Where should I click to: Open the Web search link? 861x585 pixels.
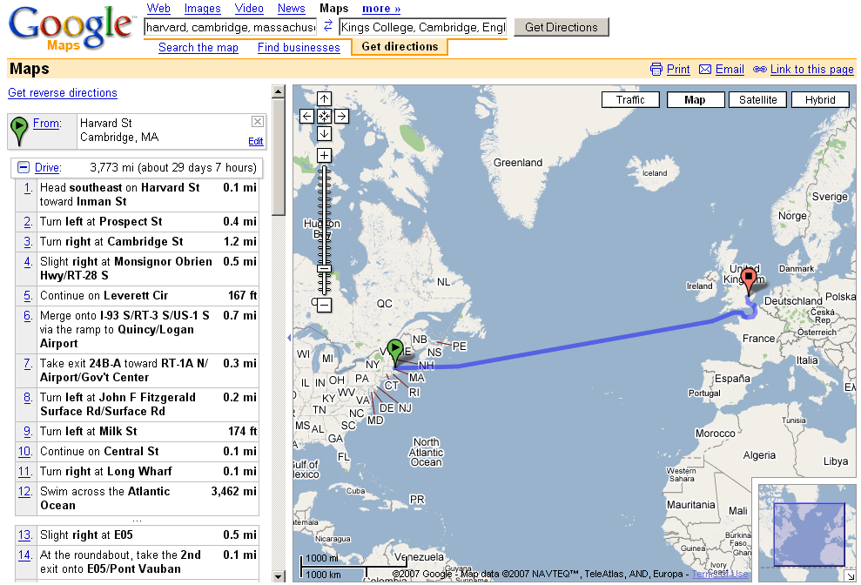(x=158, y=8)
